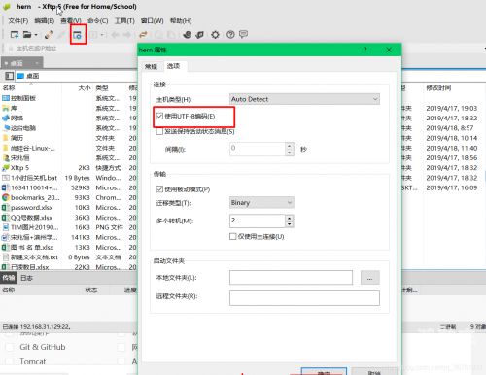Open the Auto Detect host type dropdown

coord(304,99)
